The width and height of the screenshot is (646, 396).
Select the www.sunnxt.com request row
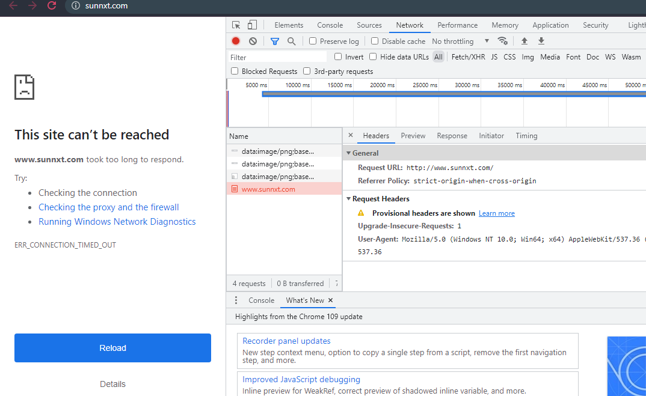pyautogui.click(x=285, y=189)
